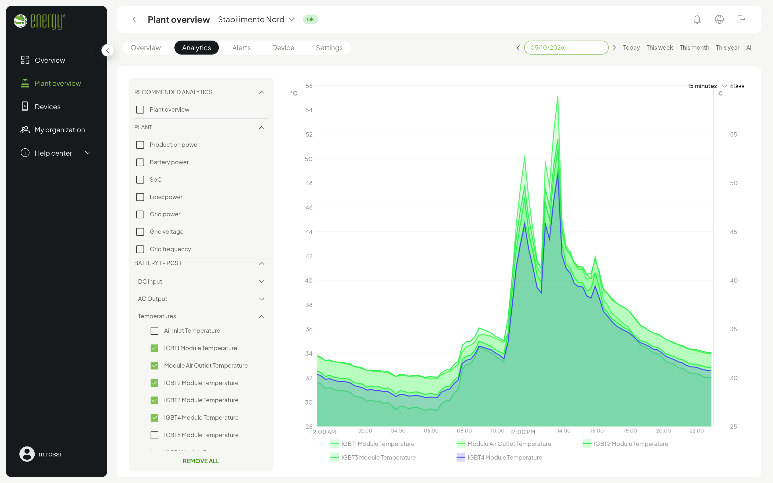Enable the Production power checkbox

coord(140,145)
